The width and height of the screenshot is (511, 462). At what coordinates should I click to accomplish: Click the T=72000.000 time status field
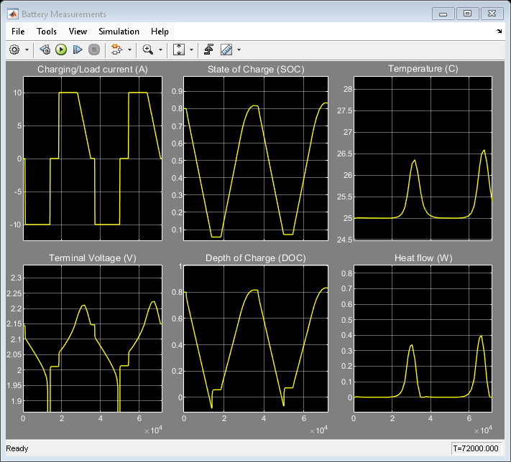pos(476,448)
